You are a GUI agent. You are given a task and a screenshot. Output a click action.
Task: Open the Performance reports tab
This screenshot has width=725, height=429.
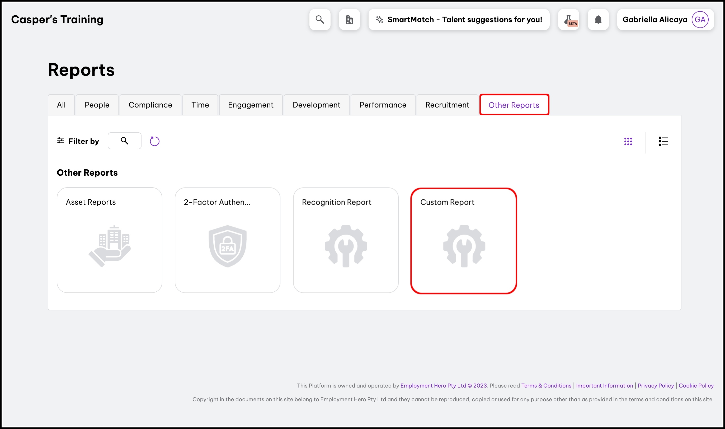pos(383,105)
